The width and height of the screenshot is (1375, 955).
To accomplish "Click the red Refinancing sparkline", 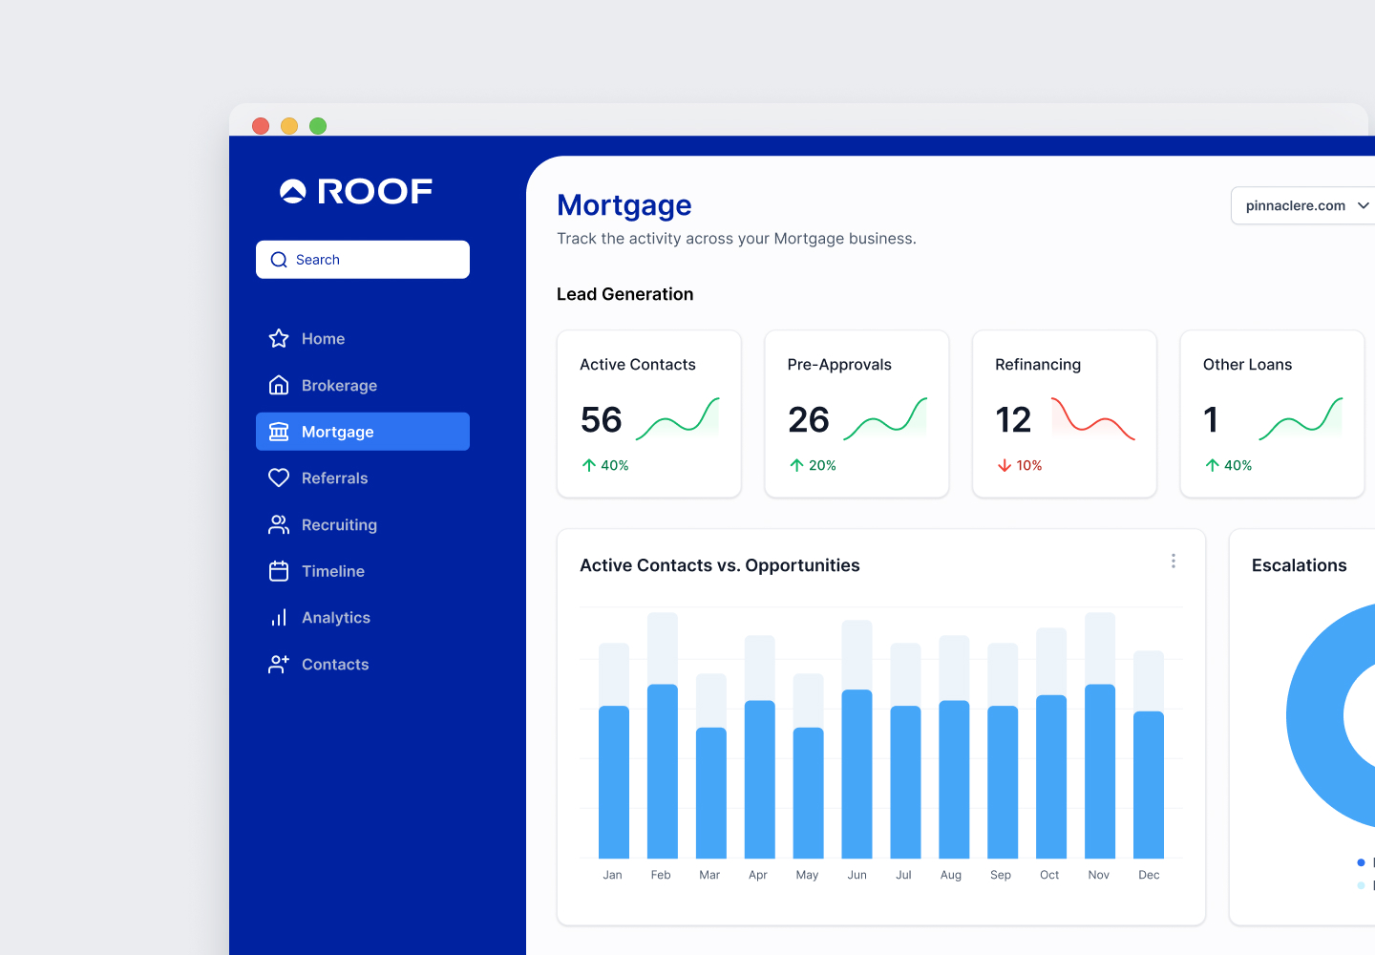I will pyautogui.click(x=1093, y=419).
